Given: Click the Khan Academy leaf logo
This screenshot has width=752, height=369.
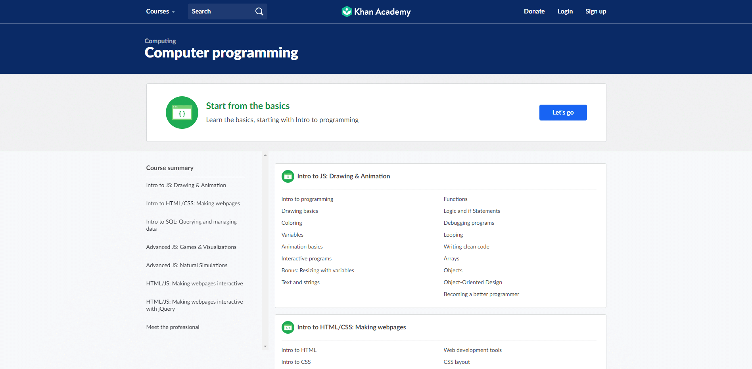Looking at the screenshot, I should [347, 11].
